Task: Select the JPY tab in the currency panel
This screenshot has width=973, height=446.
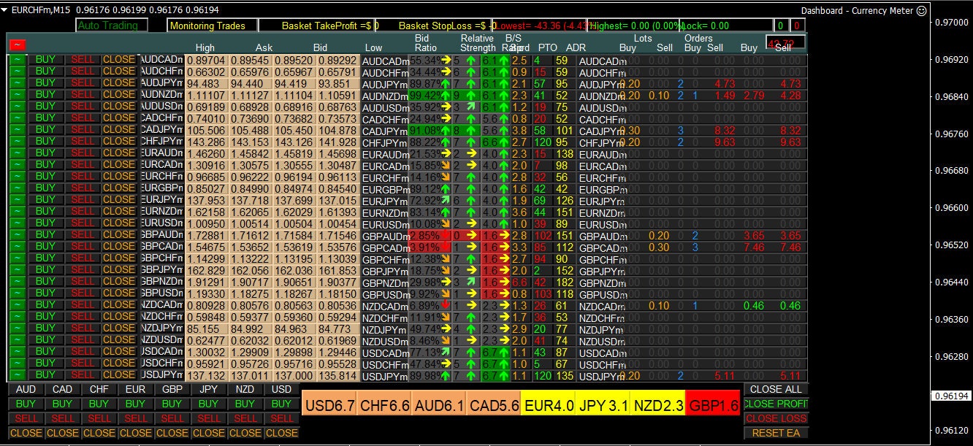Action: [x=209, y=389]
